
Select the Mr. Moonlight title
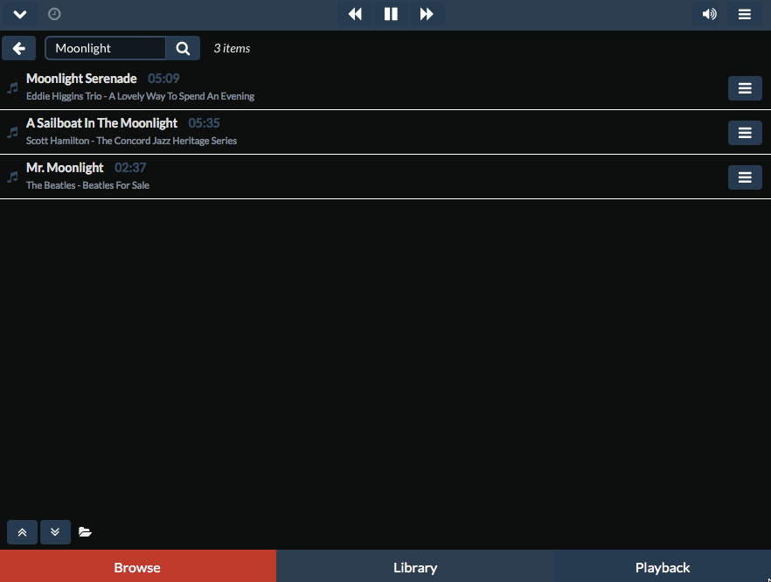[65, 168]
